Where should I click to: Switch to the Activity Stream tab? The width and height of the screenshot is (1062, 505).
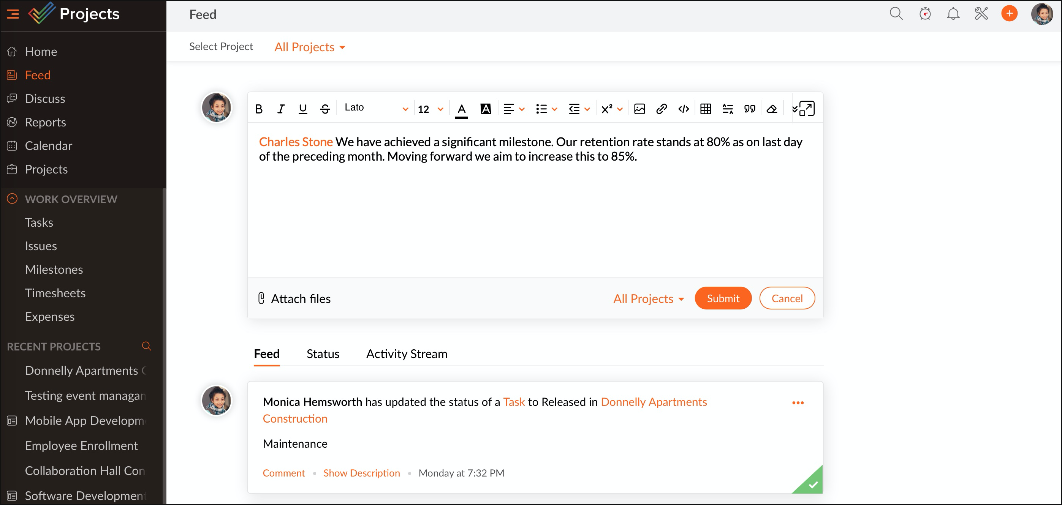407,353
